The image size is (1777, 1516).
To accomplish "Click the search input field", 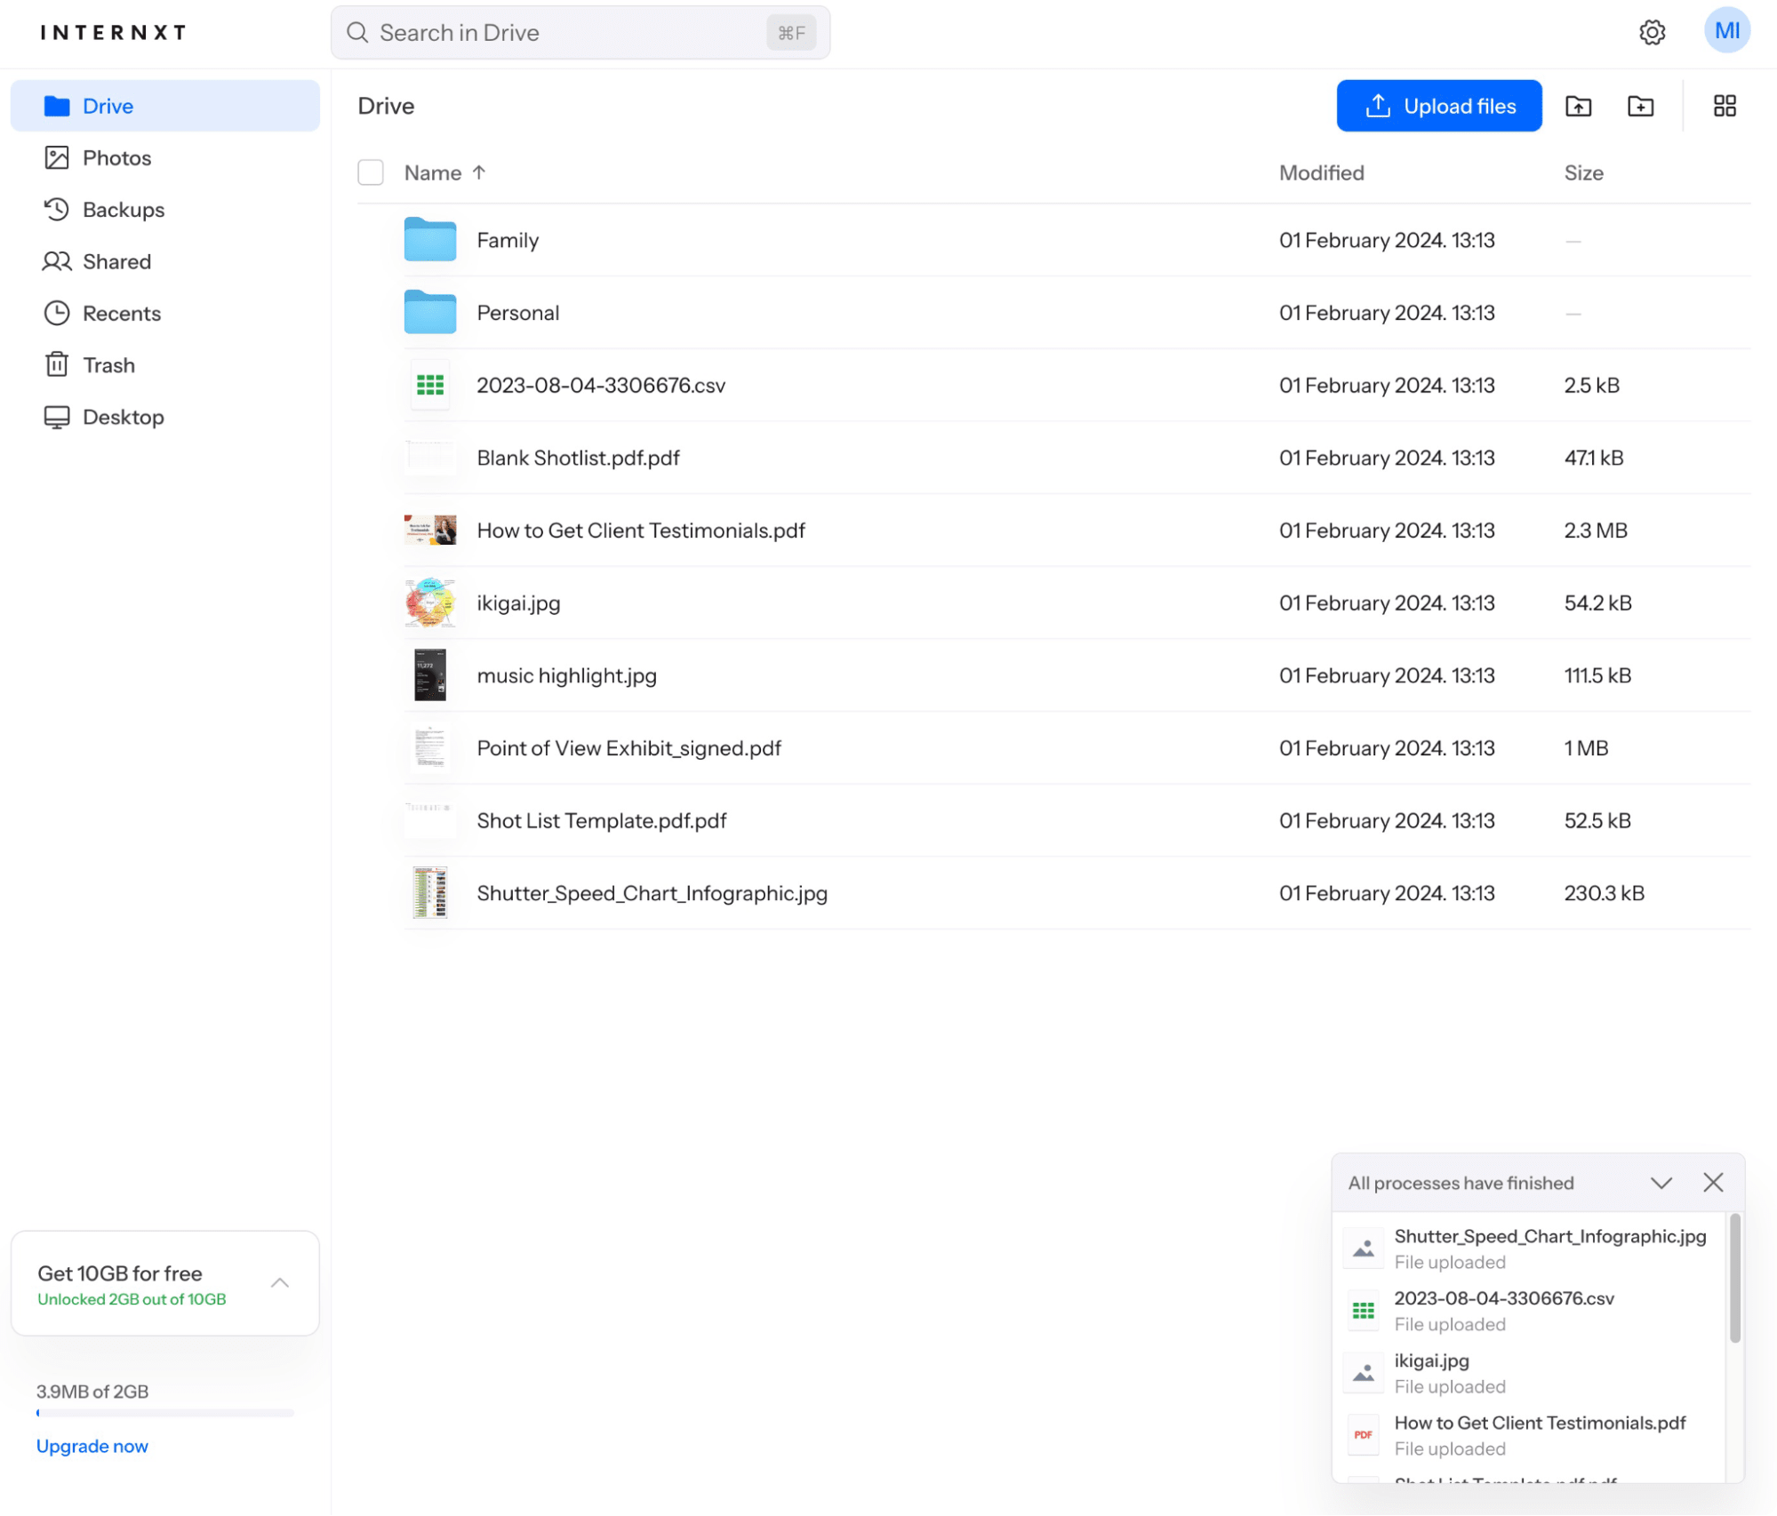I will pyautogui.click(x=580, y=32).
